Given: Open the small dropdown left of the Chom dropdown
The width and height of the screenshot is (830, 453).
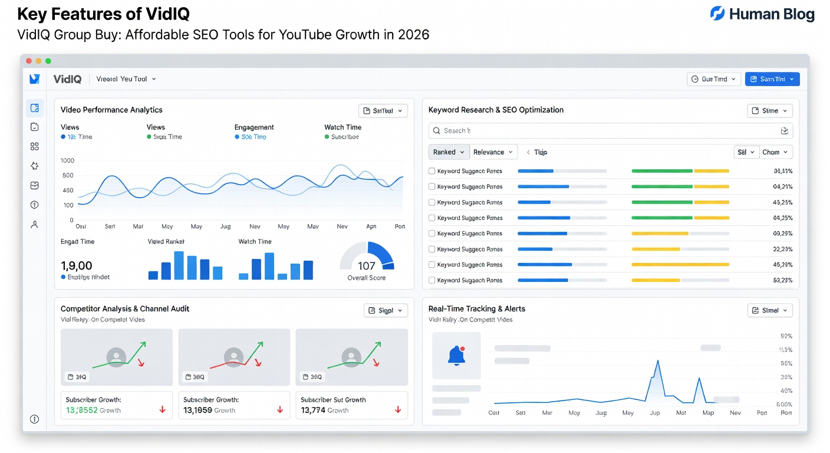Looking at the screenshot, I should click(746, 152).
